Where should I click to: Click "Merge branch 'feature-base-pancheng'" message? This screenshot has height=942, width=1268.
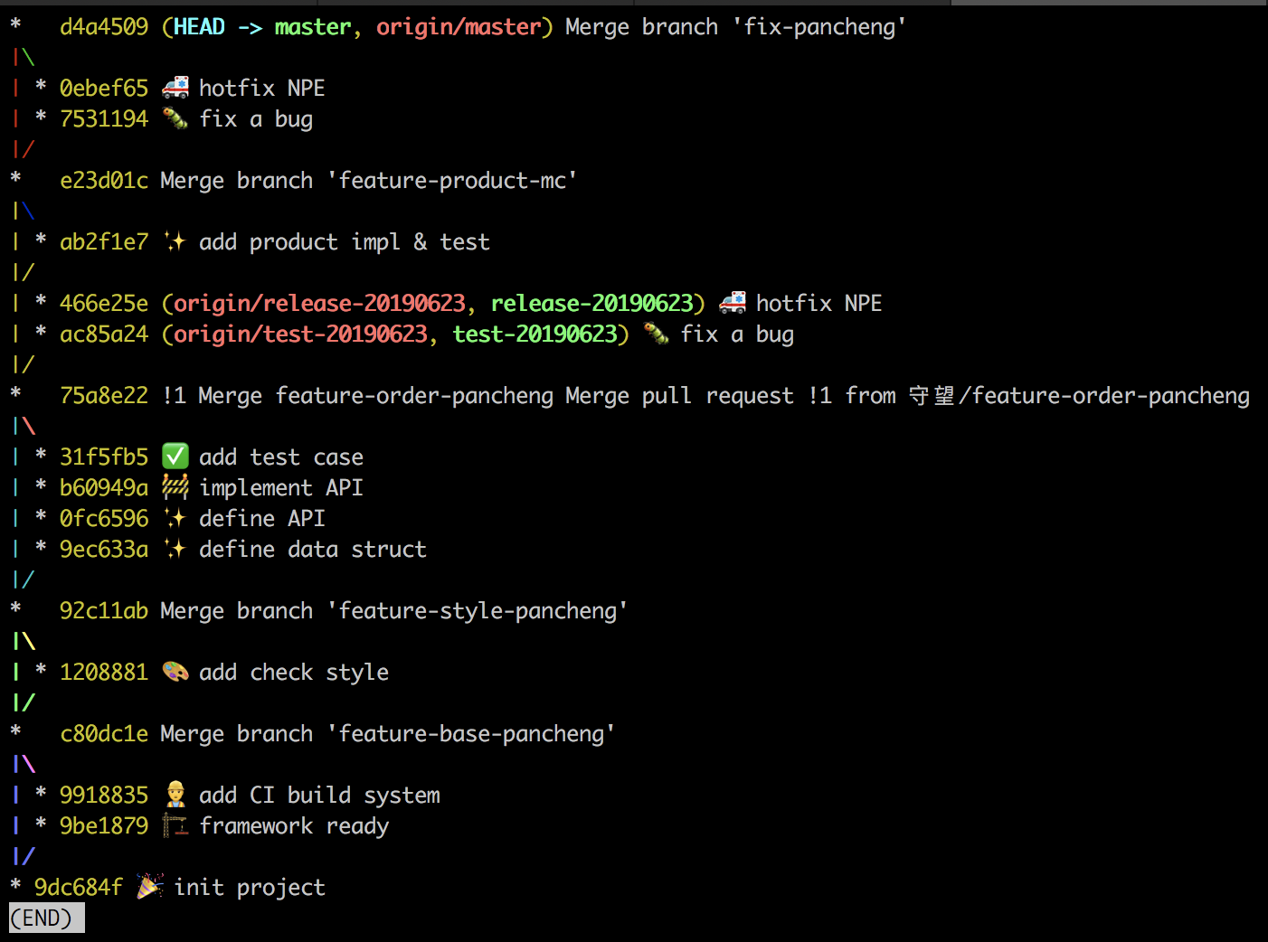pyautogui.click(x=388, y=733)
